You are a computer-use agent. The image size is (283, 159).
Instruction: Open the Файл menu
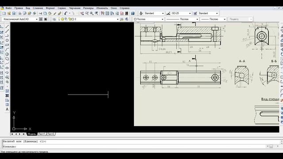(x=8, y=8)
